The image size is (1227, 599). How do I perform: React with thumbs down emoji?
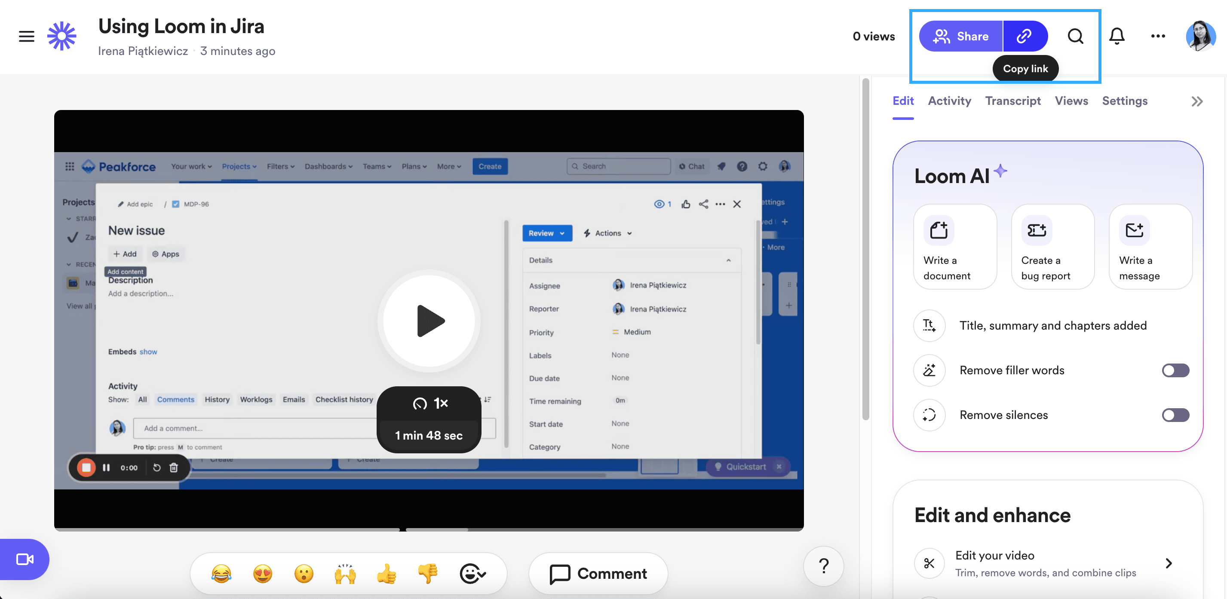428,574
